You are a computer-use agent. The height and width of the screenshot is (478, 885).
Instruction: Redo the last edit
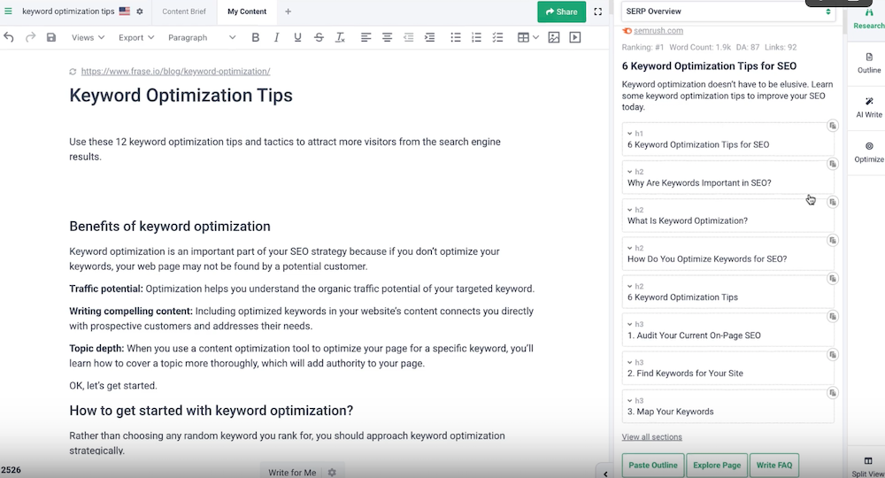coord(30,37)
